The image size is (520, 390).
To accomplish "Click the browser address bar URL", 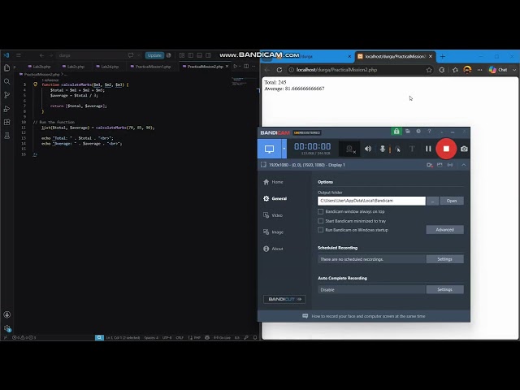I will (x=336, y=70).
